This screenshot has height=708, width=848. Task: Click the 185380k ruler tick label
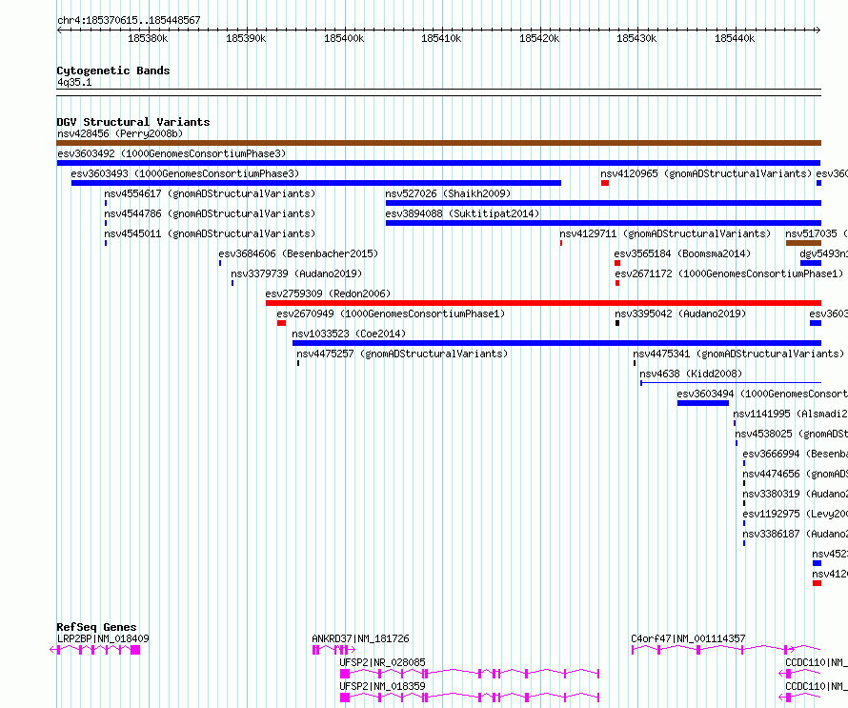coord(148,38)
